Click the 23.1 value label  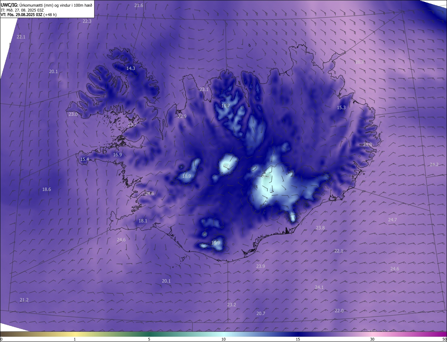(x=204, y=89)
